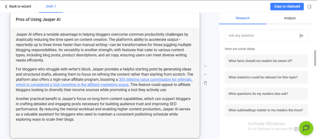Click the dotted grid handle near the chat bubble
This screenshot has width=317, height=139.
(296, 129)
